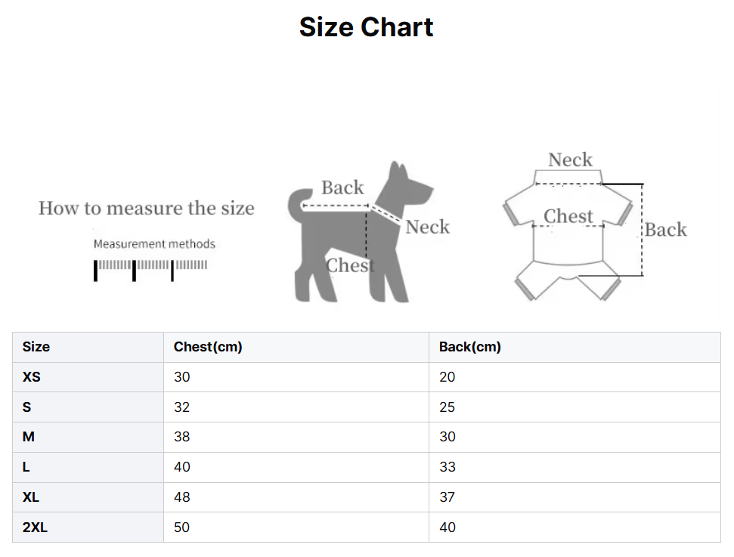Click the 'Back' label beside clothing diagram

point(665,230)
